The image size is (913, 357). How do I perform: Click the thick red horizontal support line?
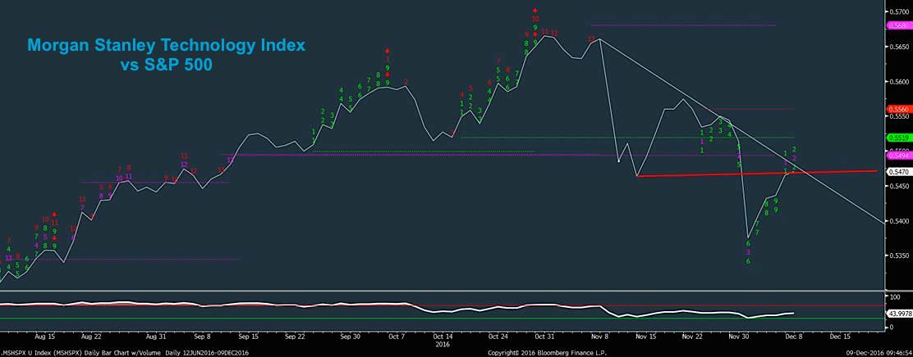click(757, 174)
